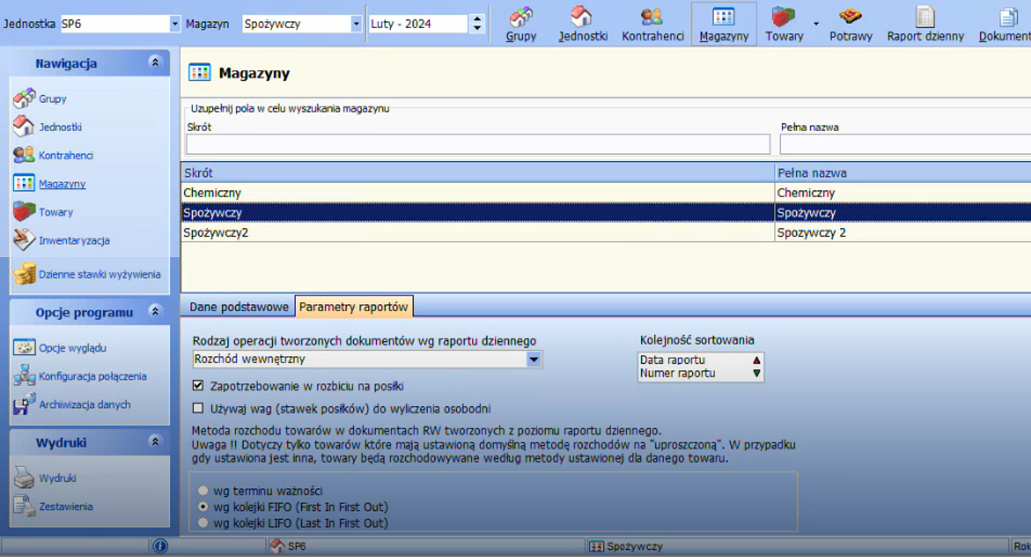Switch to the Dane podstawowe tab
This screenshot has height=557, width=1031.
(238, 307)
